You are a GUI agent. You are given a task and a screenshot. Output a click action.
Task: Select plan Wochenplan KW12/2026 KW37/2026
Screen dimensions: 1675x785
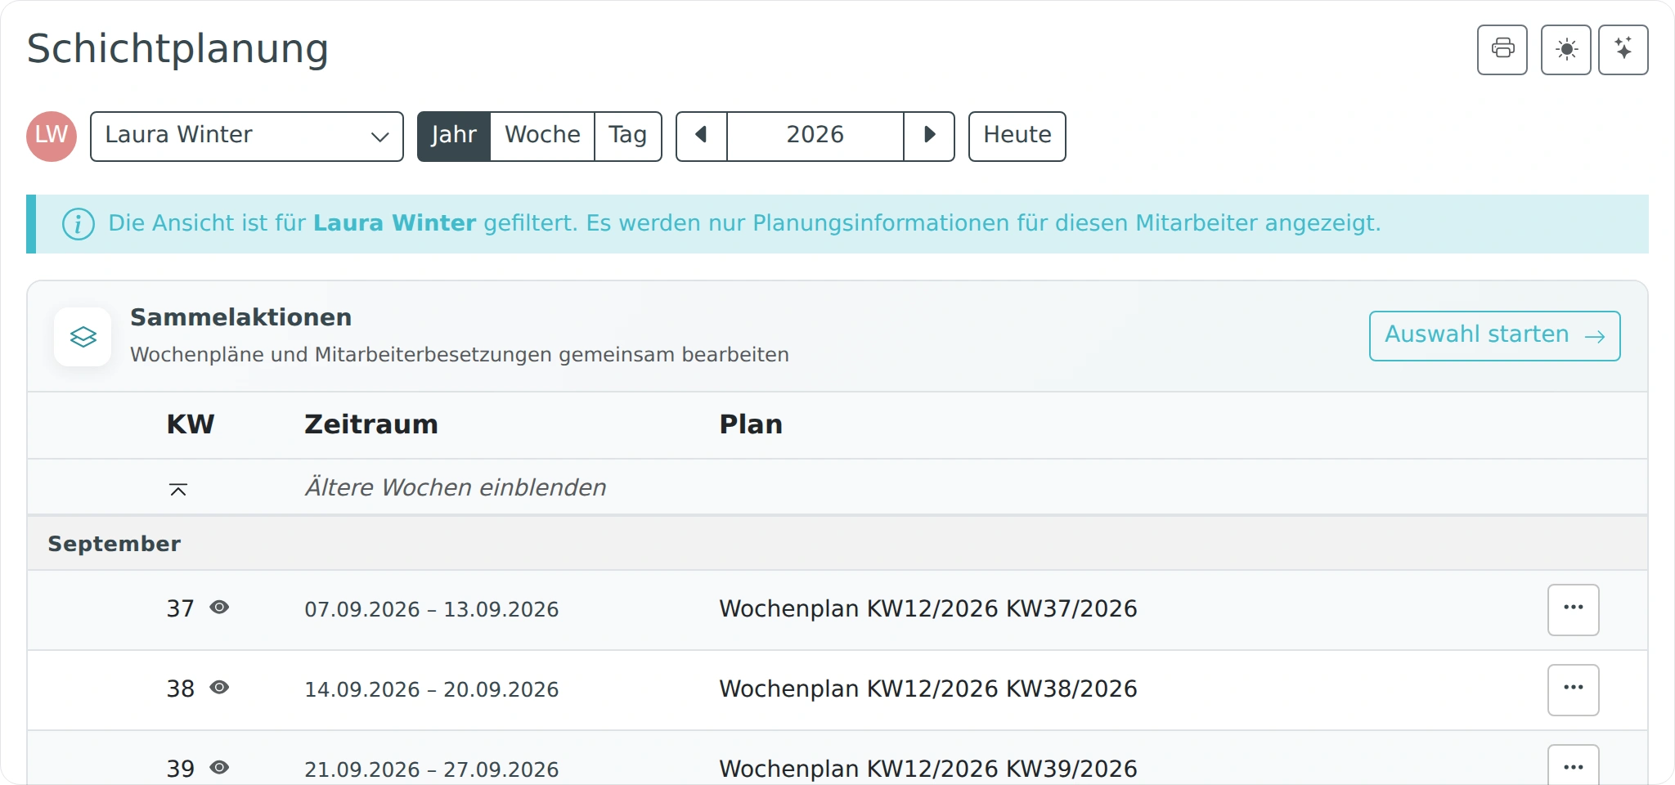tap(927, 609)
